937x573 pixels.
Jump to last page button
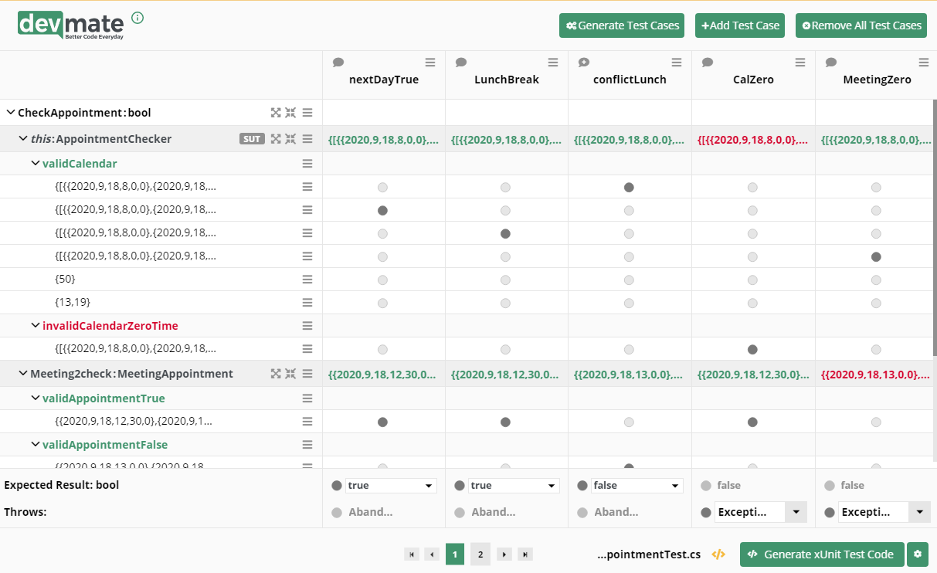(525, 554)
